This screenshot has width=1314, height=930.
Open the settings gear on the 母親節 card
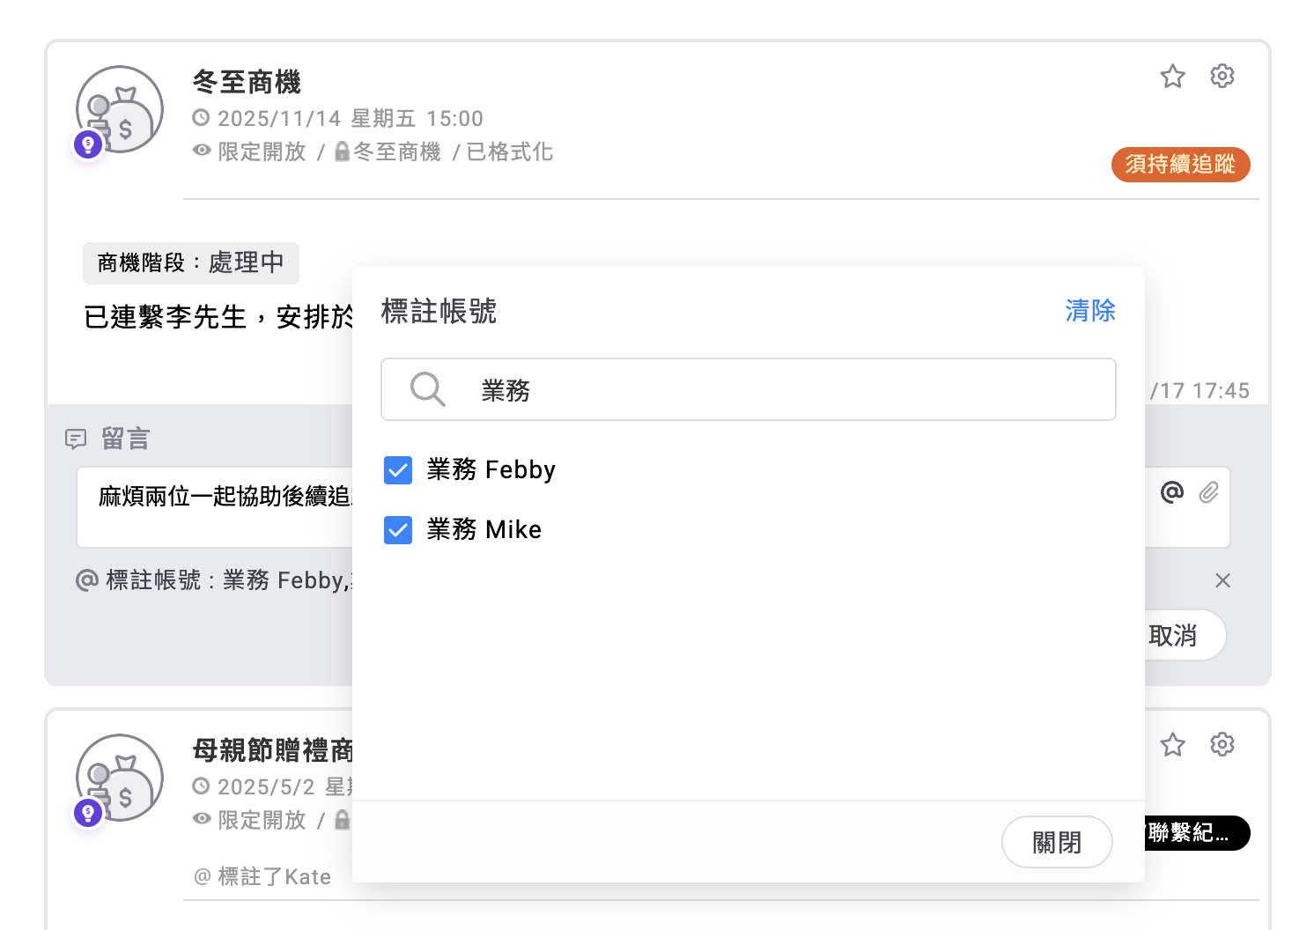pos(1222,744)
